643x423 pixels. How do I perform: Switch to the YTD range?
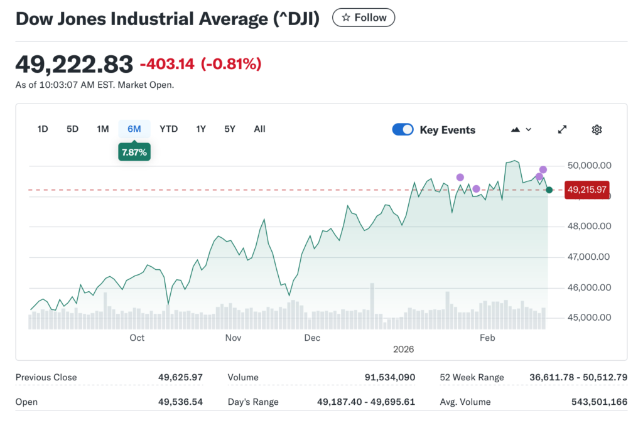pos(168,129)
